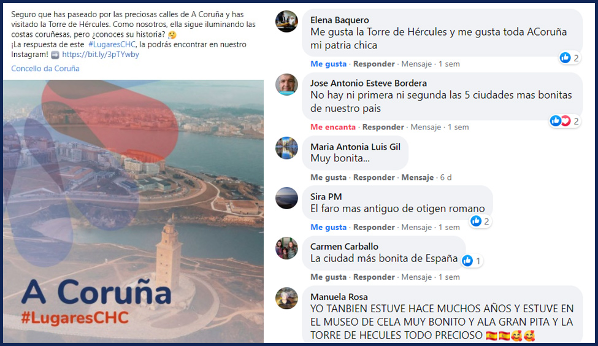This screenshot has height=346, width=598.
Task: Visit the Concello da Coruña page link
Action: click(x=45, y=69)
